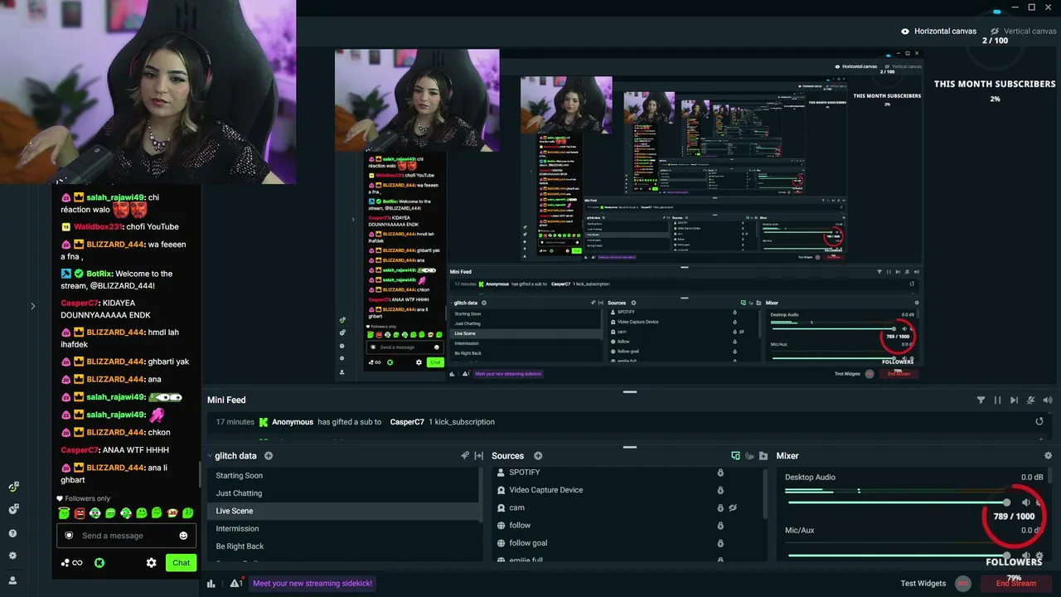The image size is (1061, 597).
Task: Toggle the lock on the SPOTIFY source
Action: coord(719,473)
